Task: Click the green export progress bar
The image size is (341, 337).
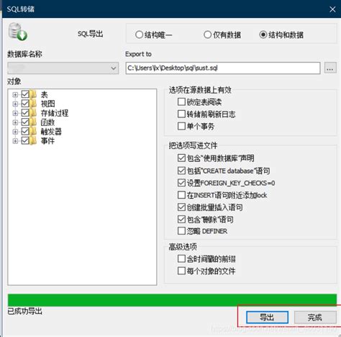Action: (x=172, y=300)
